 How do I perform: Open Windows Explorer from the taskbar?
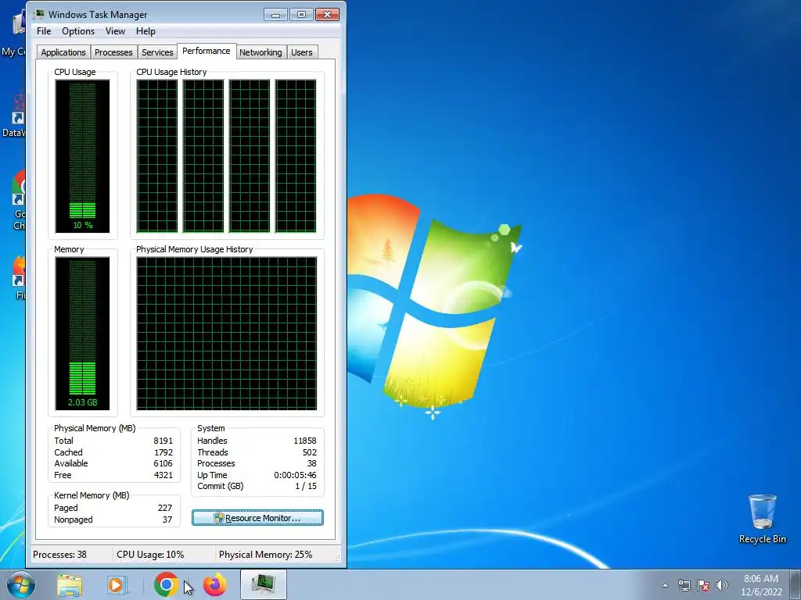[x=70, y=584]
